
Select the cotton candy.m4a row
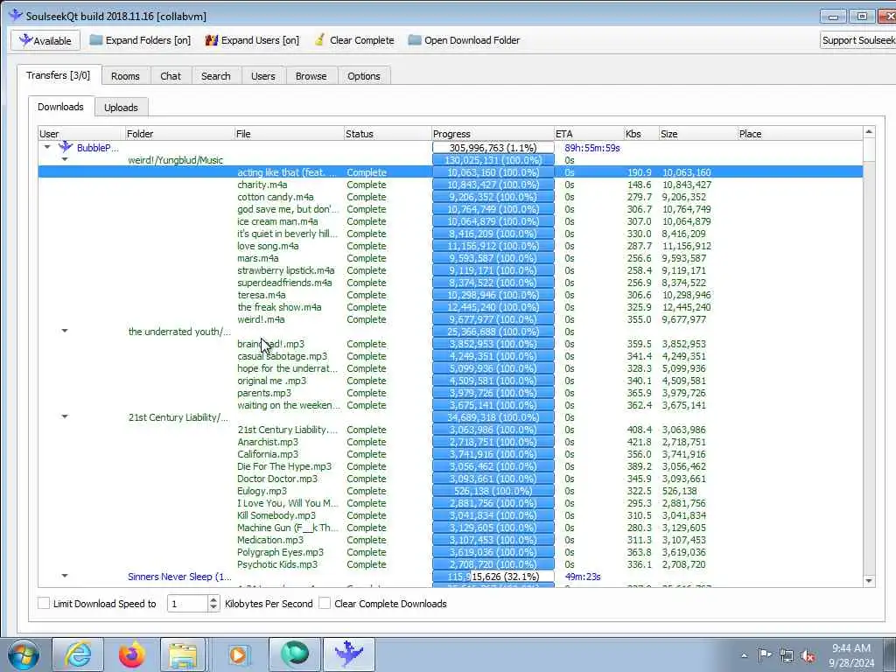point(451,197)
